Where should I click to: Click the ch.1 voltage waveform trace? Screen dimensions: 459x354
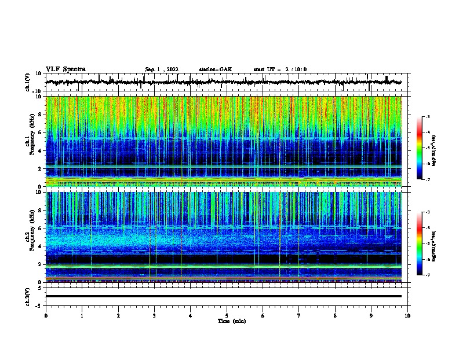(224, 82)
